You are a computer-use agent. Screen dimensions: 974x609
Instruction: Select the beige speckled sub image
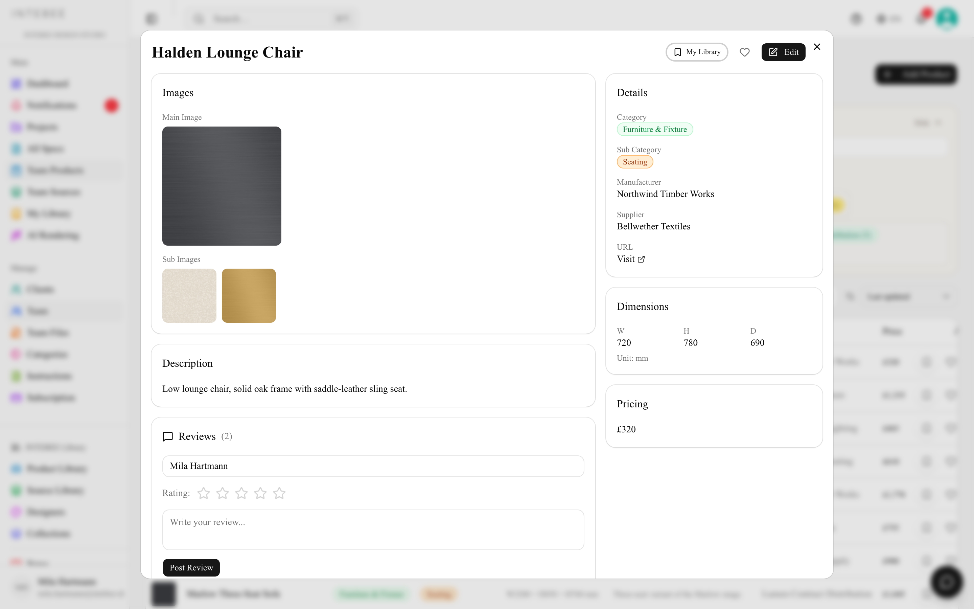point(189,296)
